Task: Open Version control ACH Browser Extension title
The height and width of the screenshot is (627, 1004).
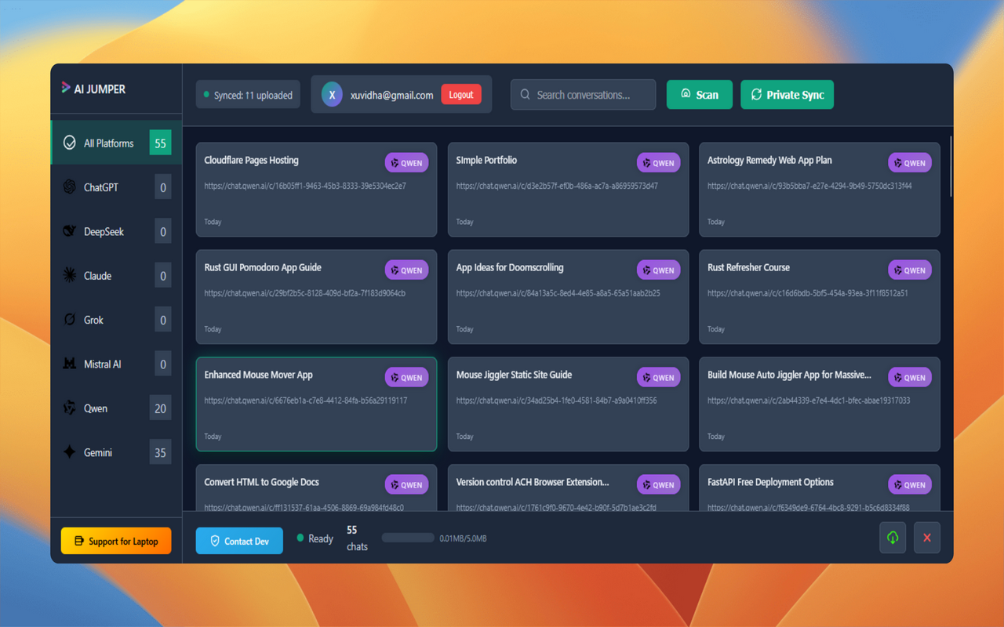Action: coord(533,482)
